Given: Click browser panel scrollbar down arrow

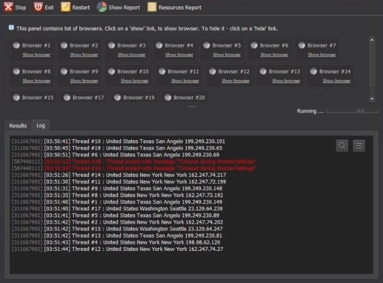Looking at the screenshot, I should (372, 99).
